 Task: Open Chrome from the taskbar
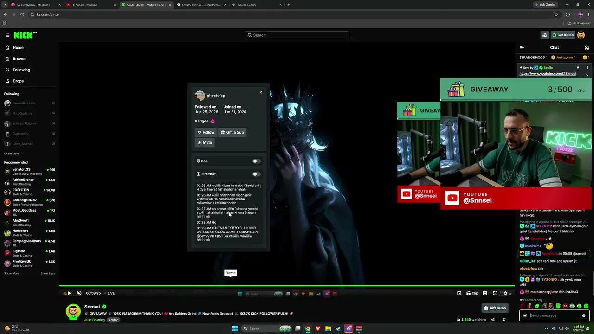coord(308,328)
